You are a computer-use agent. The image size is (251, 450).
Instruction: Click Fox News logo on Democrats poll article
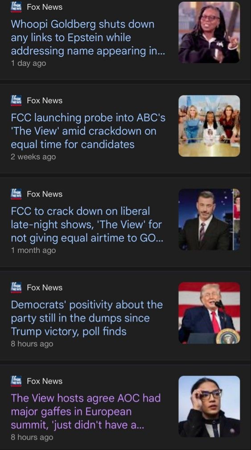point(16,287)
